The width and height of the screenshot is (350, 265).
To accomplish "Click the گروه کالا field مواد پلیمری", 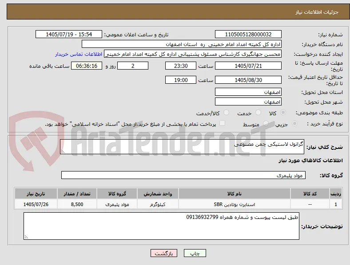I will (x=183, y=175).
